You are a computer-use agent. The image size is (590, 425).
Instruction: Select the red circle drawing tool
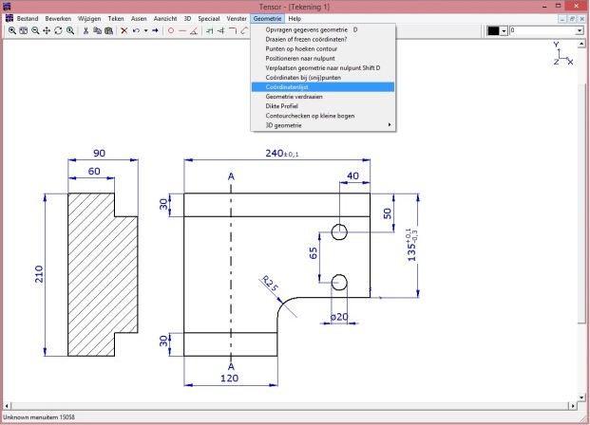171,30
